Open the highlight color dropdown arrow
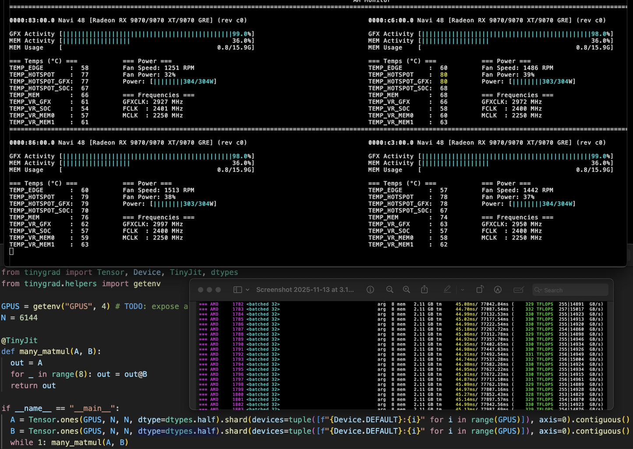The height and width of the screenshot is (449, 633). [x=462, y=290]
